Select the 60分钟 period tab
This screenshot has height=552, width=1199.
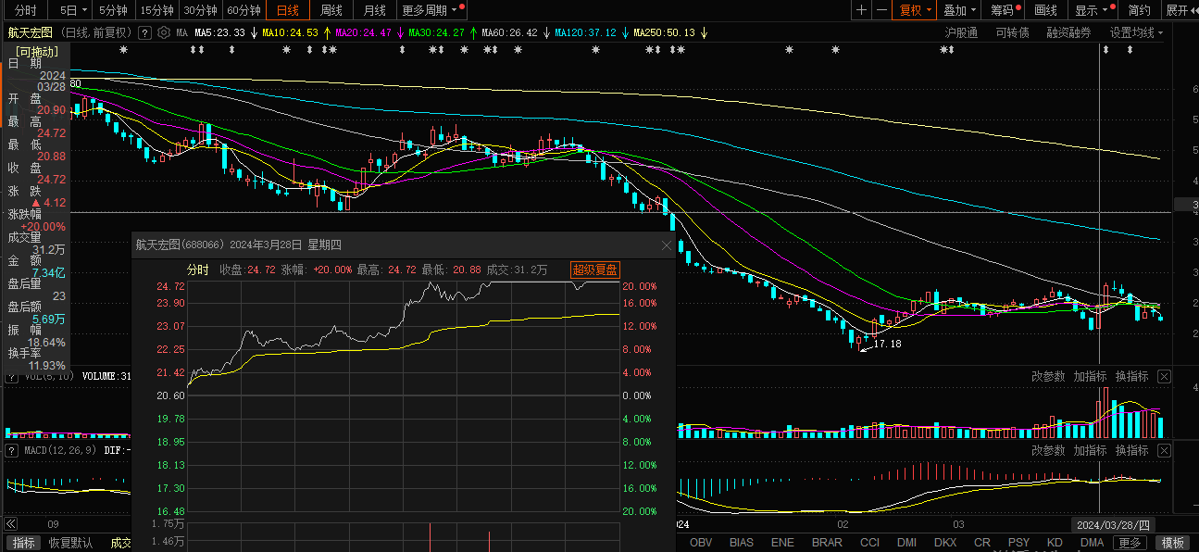[244, 10]
